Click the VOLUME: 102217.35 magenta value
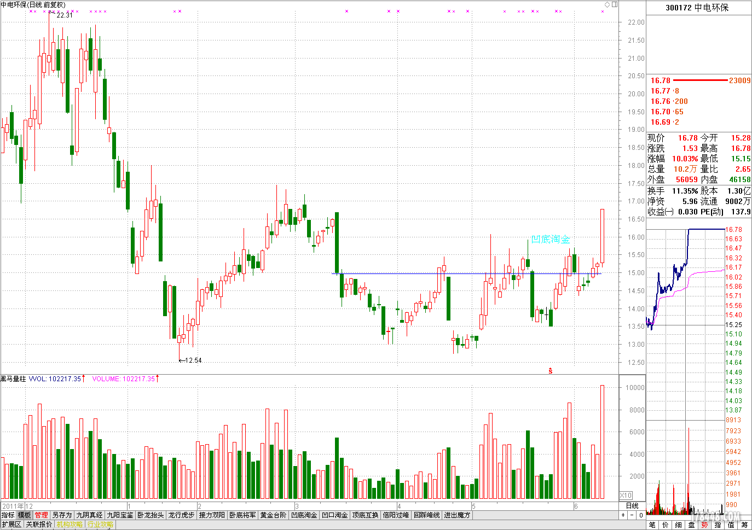752x530 pixels. click(x=124, y=378)
